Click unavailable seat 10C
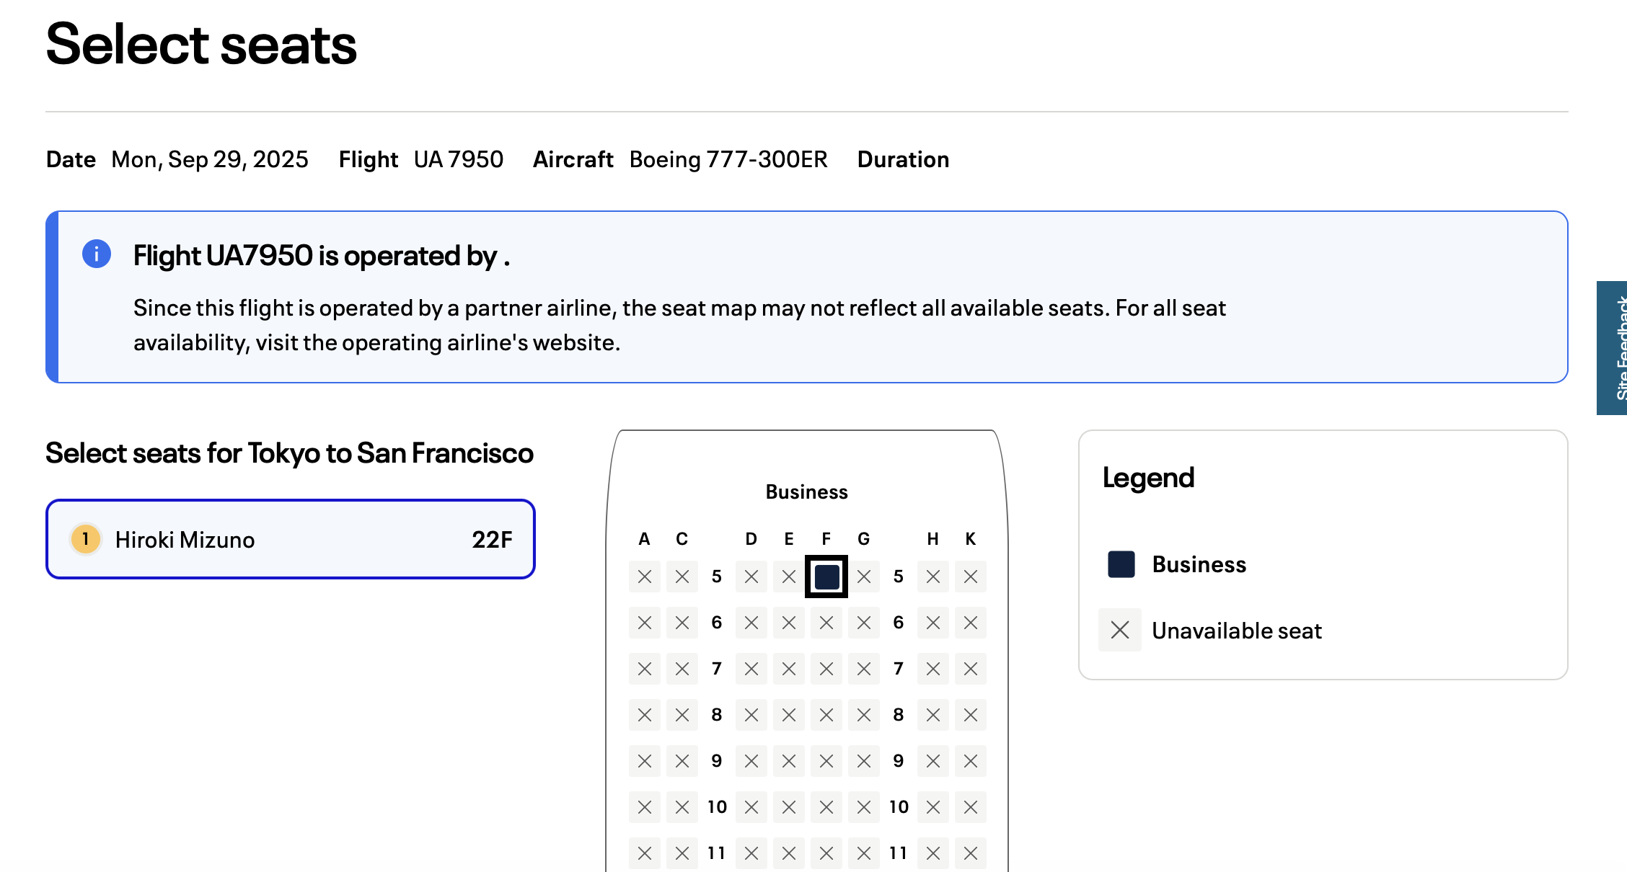 pyautogui.click(x=682, y=807)
